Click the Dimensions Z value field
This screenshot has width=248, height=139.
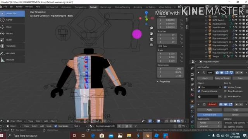point(170,76)
